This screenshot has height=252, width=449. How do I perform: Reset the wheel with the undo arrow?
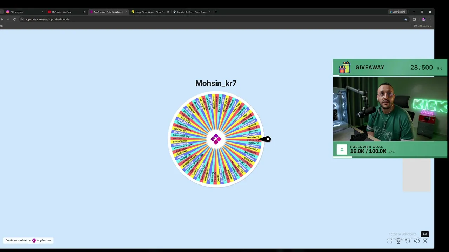[x=408, y=241]
